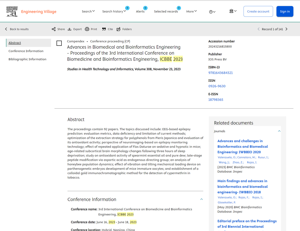Click author Zhao, Z. link
Image resolution: width=300 pixels, height=231 pixels.
pos(238,162)
